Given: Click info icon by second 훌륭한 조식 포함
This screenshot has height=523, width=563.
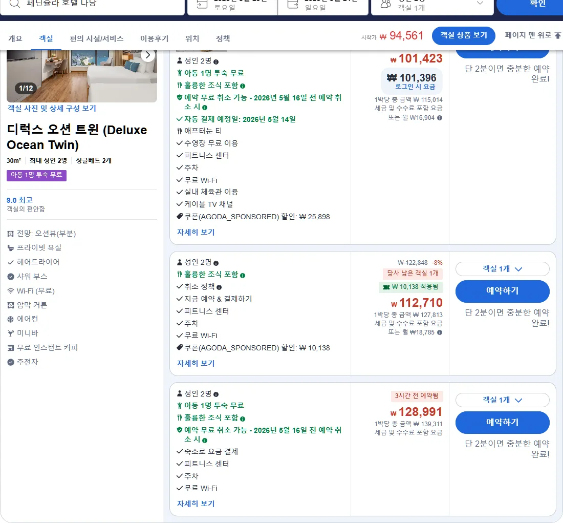Looking at the screenshot, I should pos(243,276).
